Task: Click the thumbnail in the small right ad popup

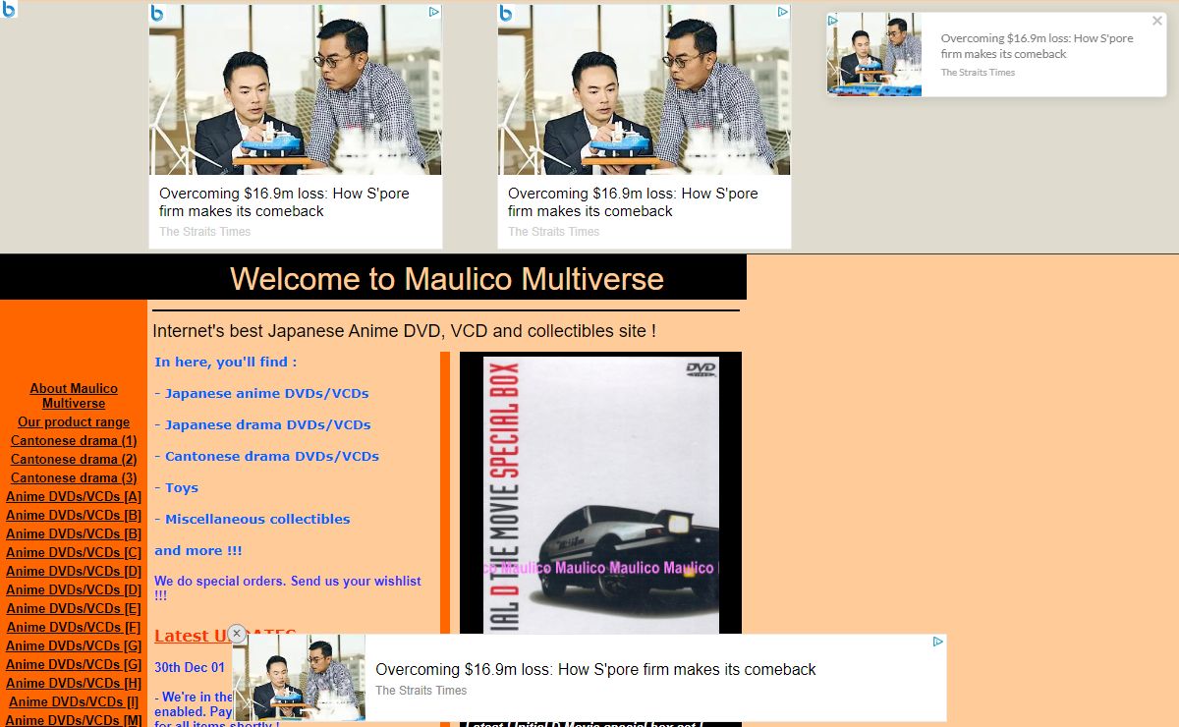Action: tap(874, 54)
